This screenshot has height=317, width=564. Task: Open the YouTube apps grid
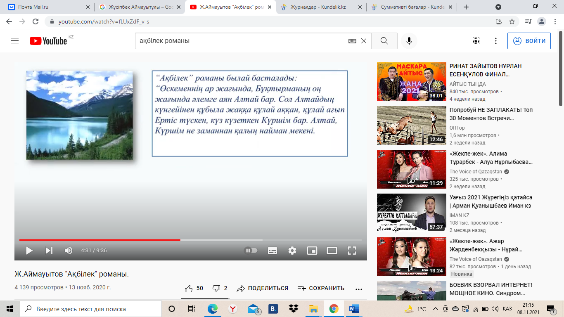(476, 41)
